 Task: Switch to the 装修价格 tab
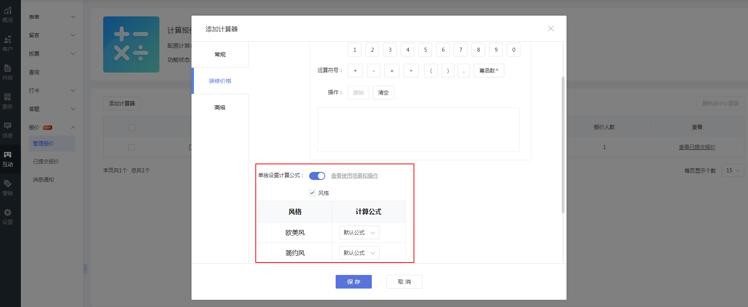[x=220, y=81]
